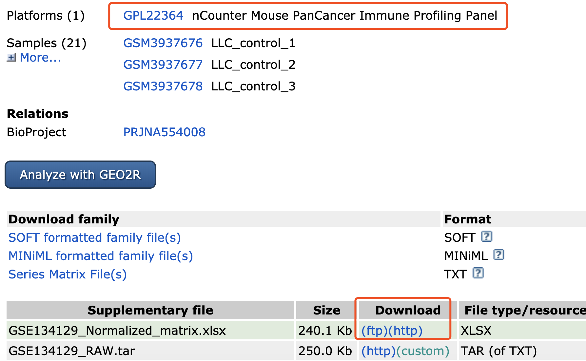
Task: Click the plus icon beside More
Action: [11, 58]
